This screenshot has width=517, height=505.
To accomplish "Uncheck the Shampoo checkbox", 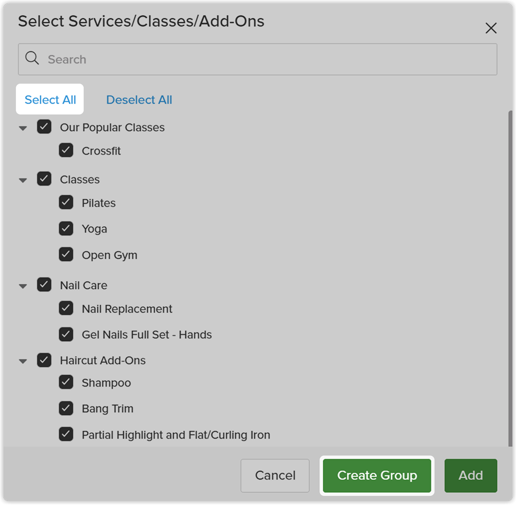I will click(x=66, y=382).
